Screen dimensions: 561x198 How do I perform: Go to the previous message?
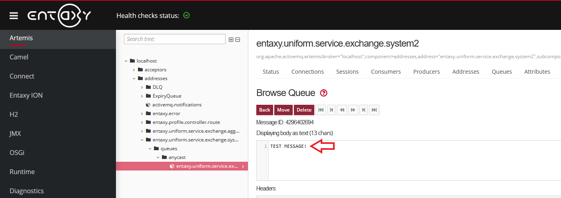(331, 110)
